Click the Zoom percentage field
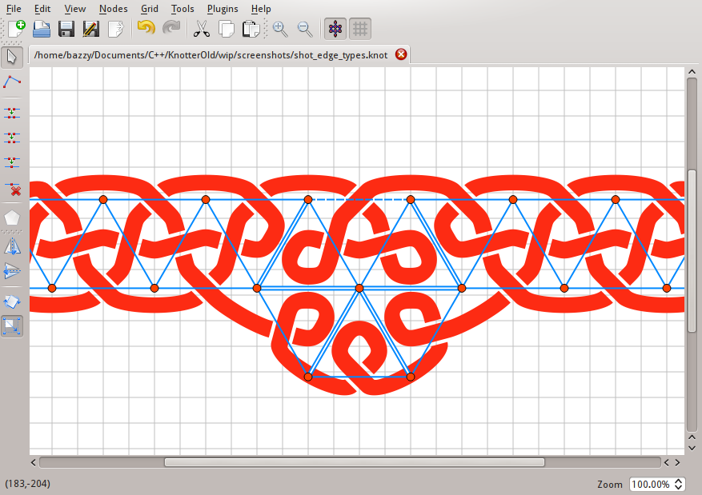The height and width of the screenshot is (495, 702). 651,485
